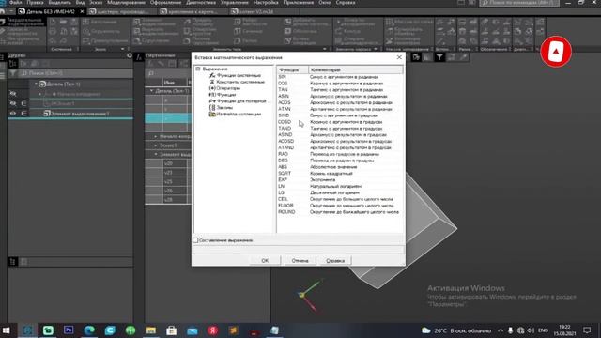Viewport: 601px width, 338px height.
Task: Select the EXP function row
Action: (339, 179)
